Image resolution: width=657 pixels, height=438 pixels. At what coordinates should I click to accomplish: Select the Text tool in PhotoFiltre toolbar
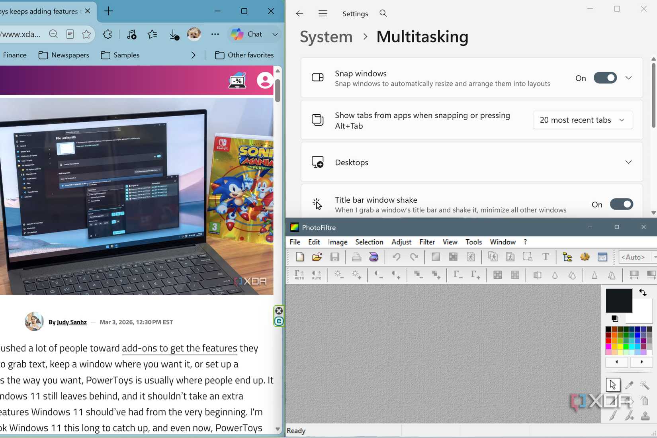[x=546, y=257]
